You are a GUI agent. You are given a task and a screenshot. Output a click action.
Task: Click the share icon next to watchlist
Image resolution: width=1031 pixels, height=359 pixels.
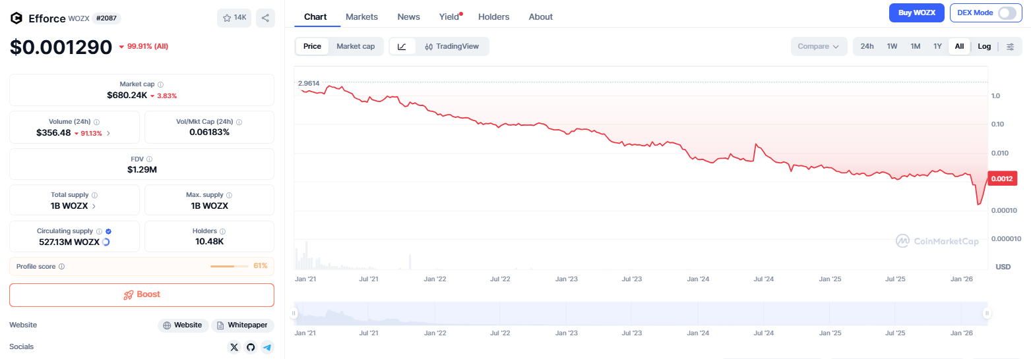(x=265, y=18)
